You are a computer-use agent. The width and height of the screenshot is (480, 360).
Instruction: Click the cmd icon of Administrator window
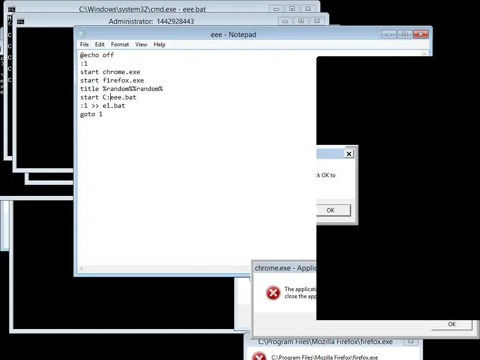coord(21,22)
